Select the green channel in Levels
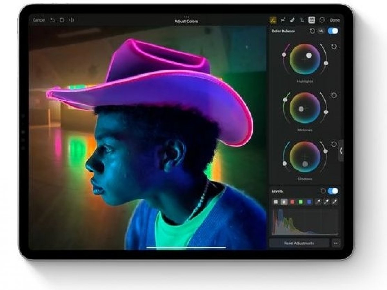 [301, 202]
